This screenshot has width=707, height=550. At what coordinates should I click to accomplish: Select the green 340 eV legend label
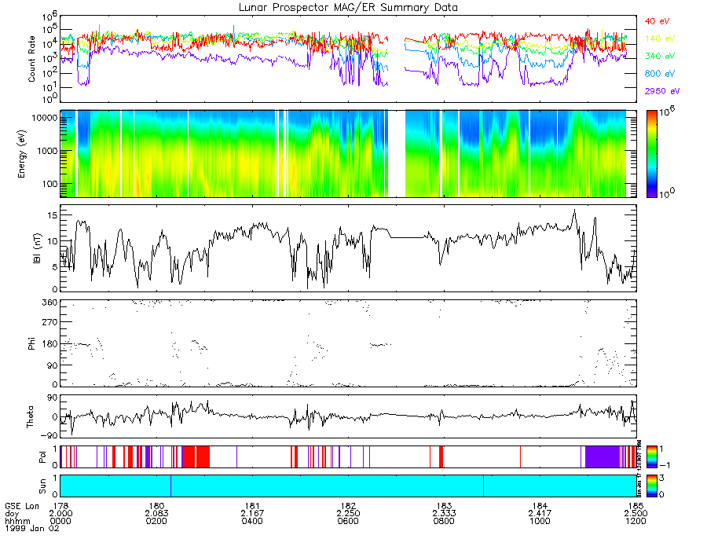coord(660,56)
